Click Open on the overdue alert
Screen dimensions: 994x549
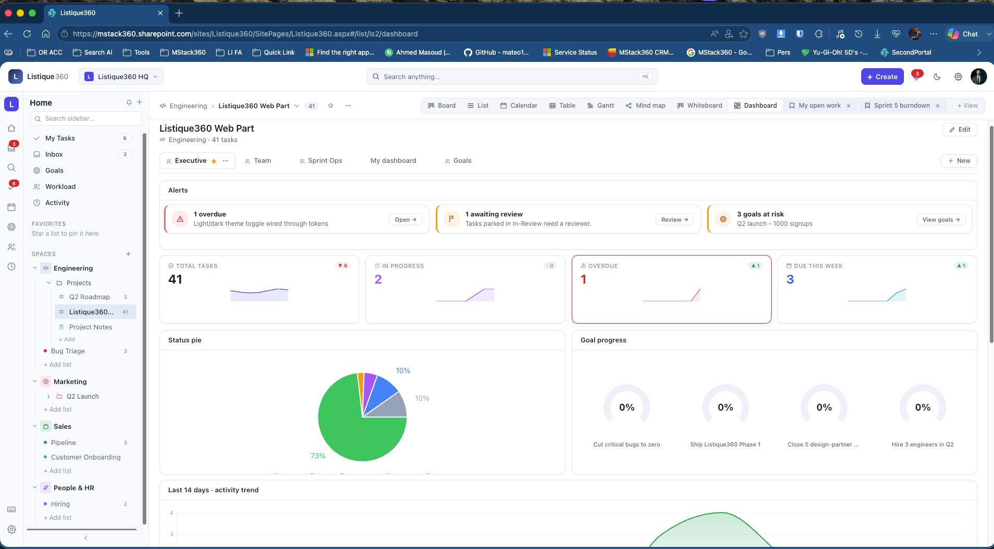406,220
